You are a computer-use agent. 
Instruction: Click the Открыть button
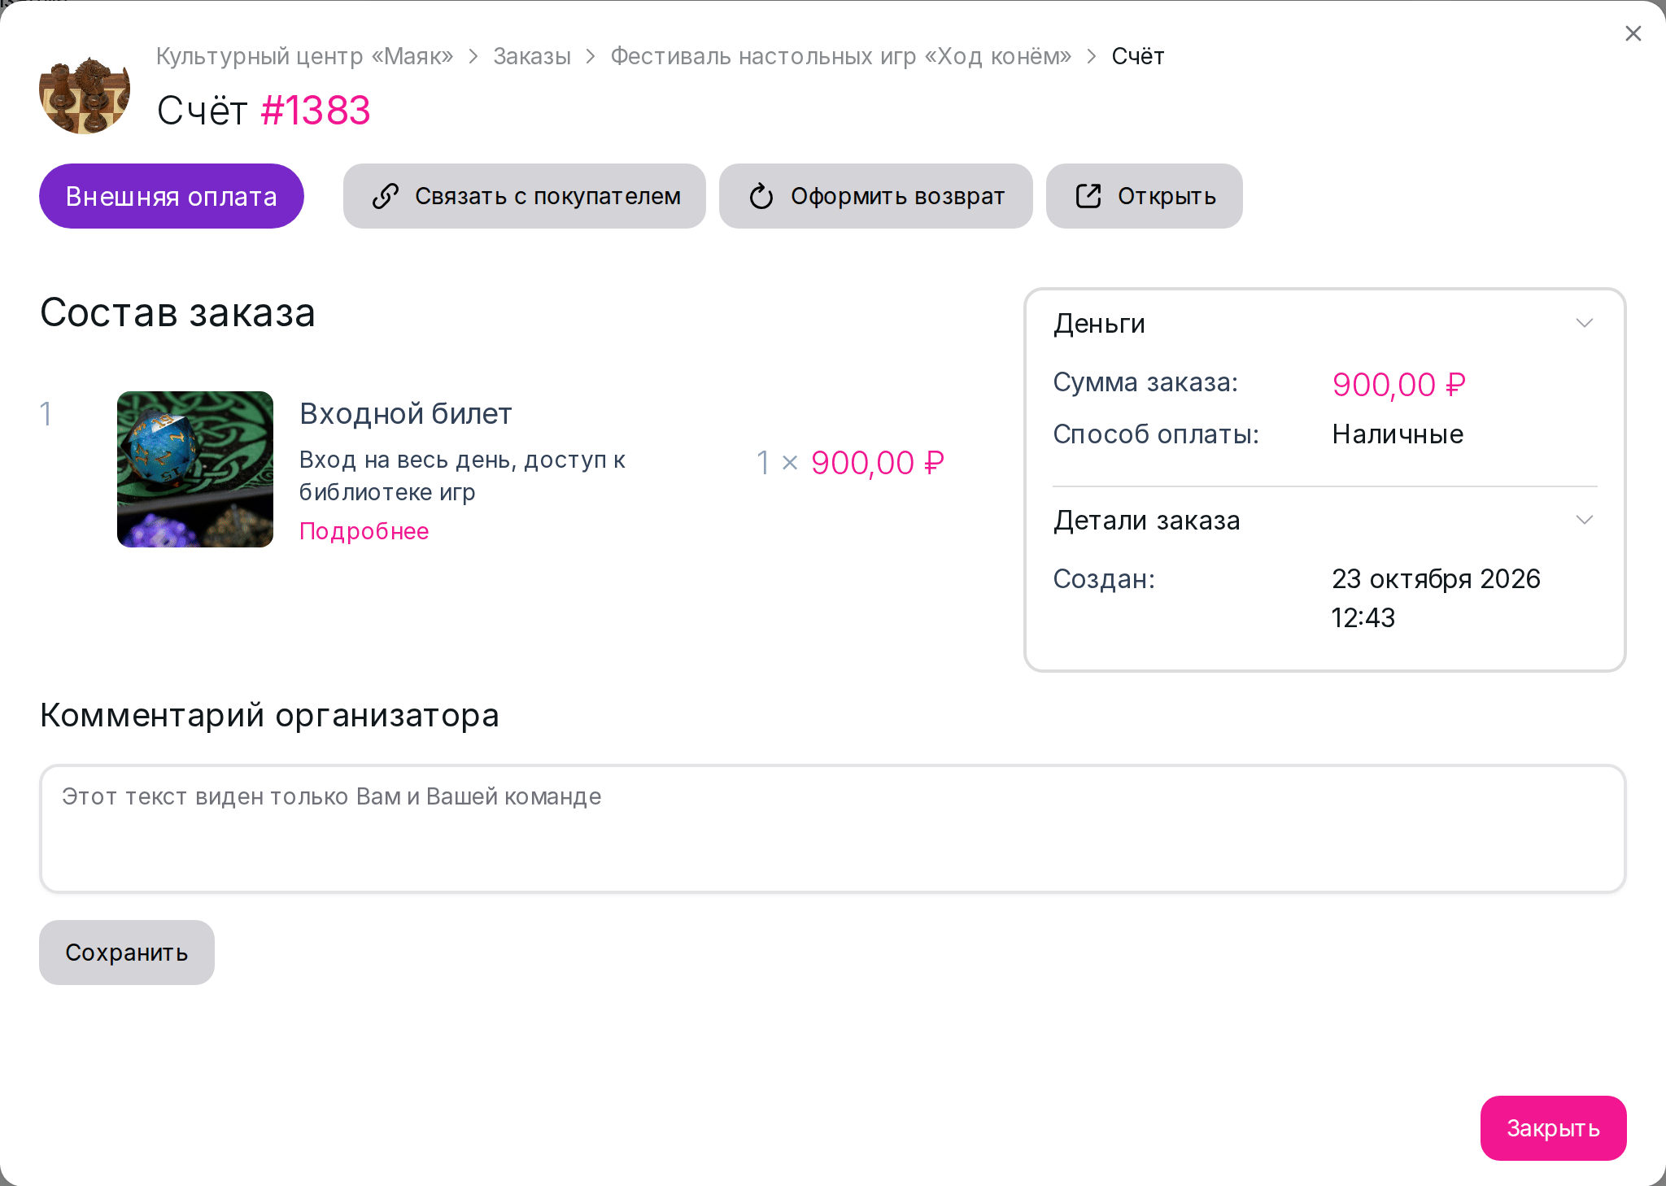coord(1145,196)
